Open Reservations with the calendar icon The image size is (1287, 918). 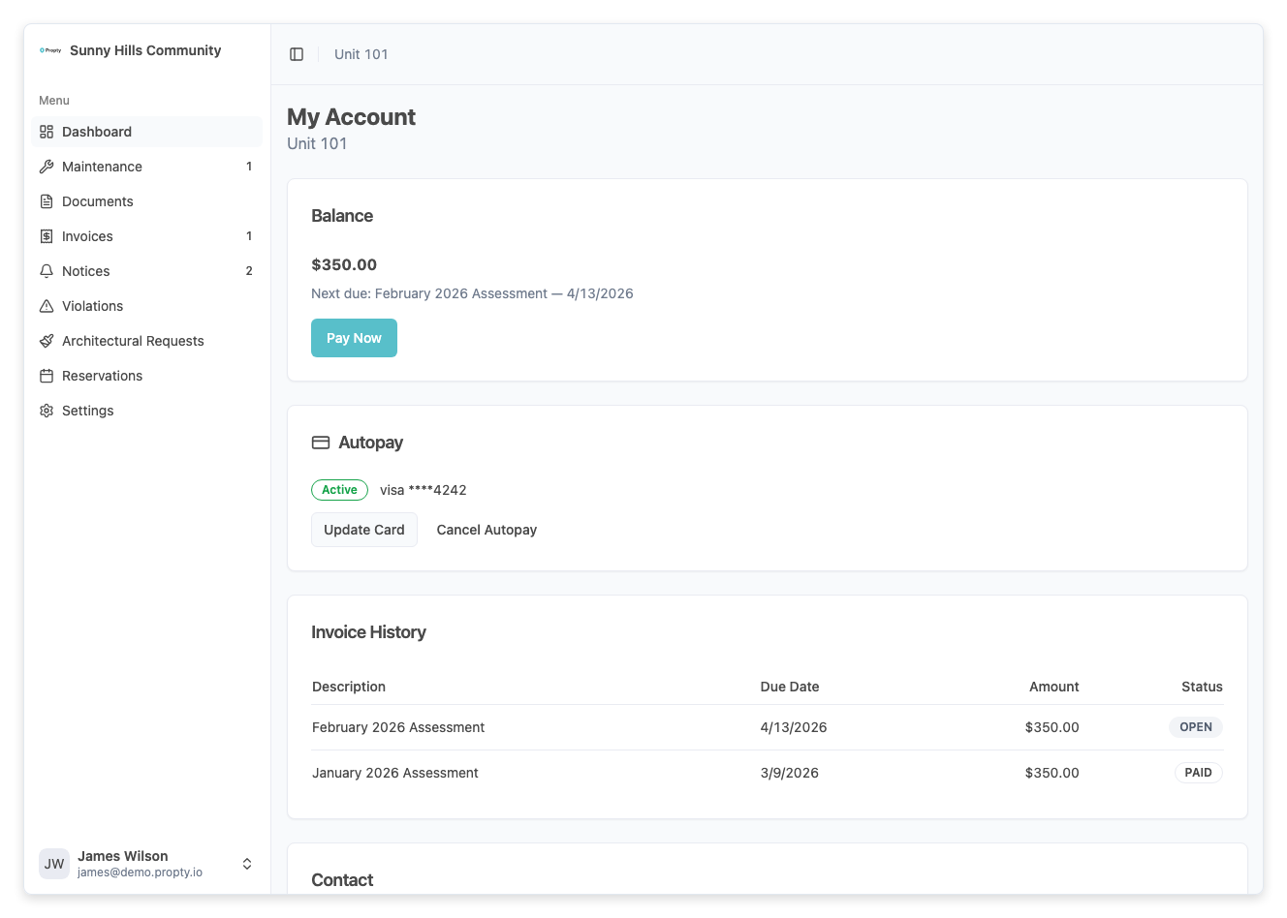coord(47,375)
